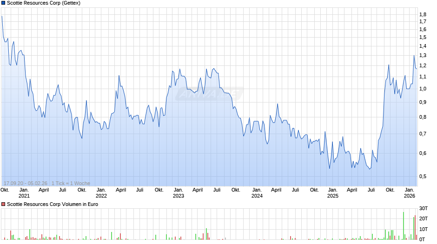The height and width of the screenshot is (244, 437).
Task: Click the first 'Okt.' label at the chart start
Action: click(5, 190)
